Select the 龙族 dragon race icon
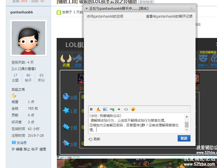 pyautogui.click(x=78, y=60)
